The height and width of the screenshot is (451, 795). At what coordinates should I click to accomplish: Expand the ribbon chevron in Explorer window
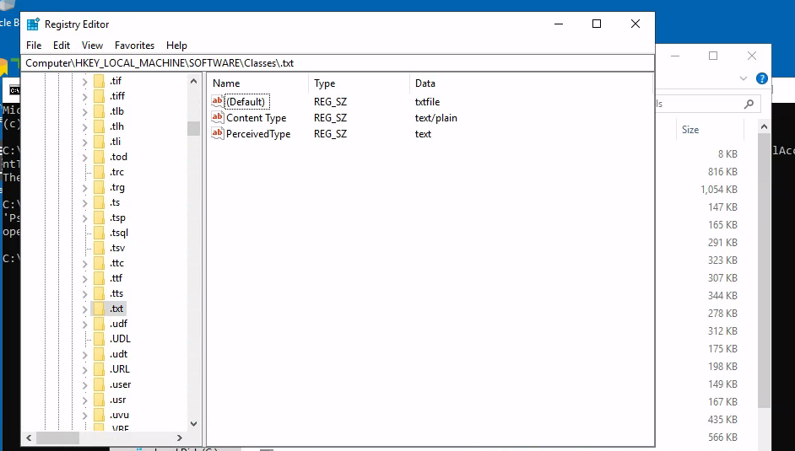744,78
